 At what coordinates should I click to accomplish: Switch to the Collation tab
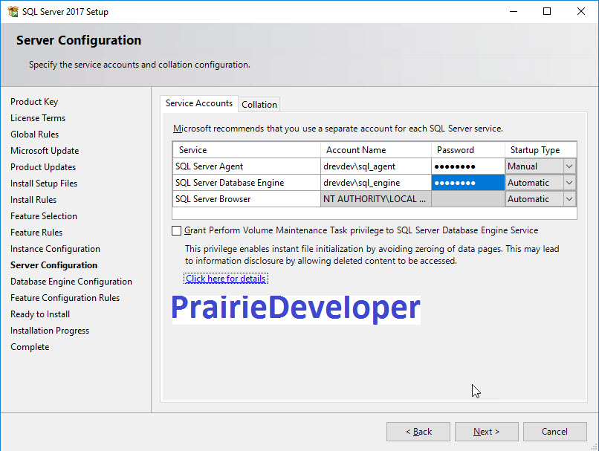[x=259, y=105]
